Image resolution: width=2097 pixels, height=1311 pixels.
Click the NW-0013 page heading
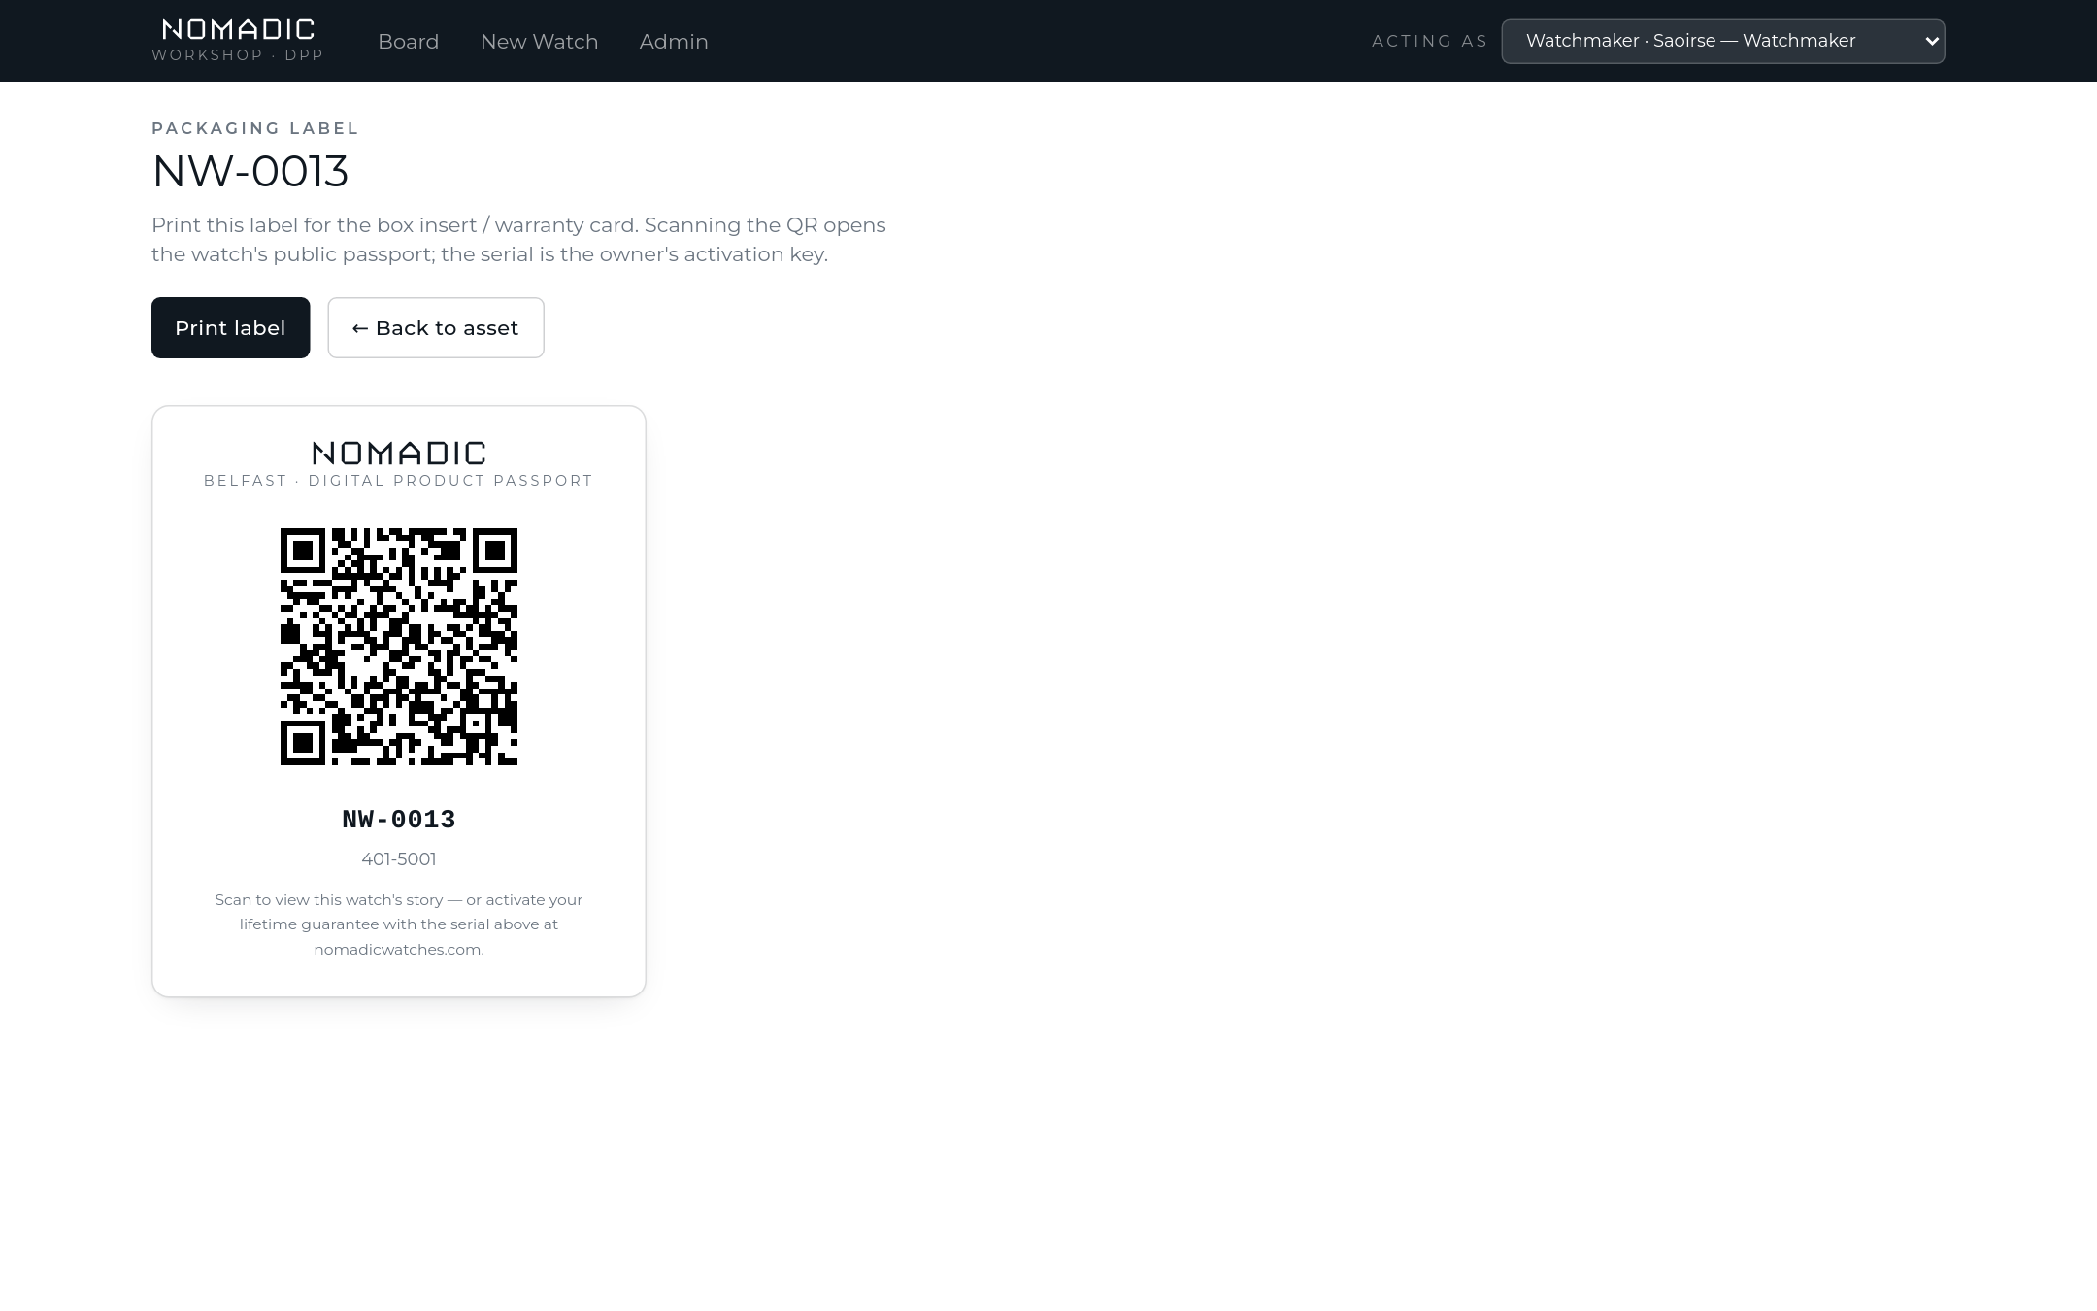[250, 172]
